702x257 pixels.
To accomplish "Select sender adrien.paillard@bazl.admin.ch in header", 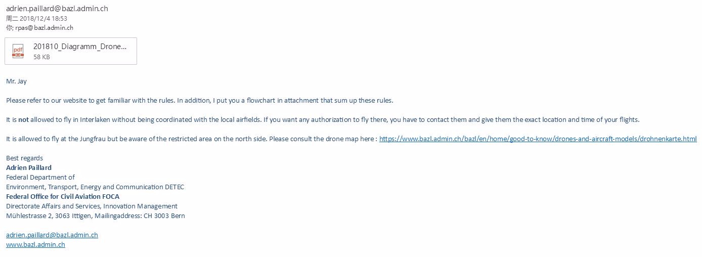I will coord(57,8).
